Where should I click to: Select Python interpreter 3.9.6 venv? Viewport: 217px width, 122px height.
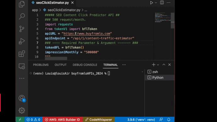[x=141, y=119]
